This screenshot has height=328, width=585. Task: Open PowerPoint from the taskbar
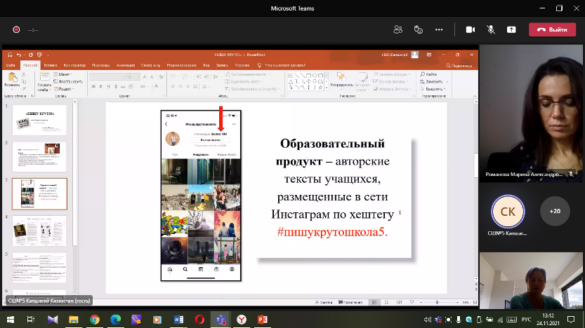click(263, 319)
